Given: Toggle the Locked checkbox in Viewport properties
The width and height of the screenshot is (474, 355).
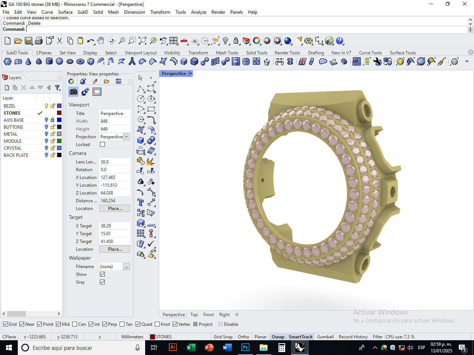Looking at the screenshot, I should [x=103, y=145].
